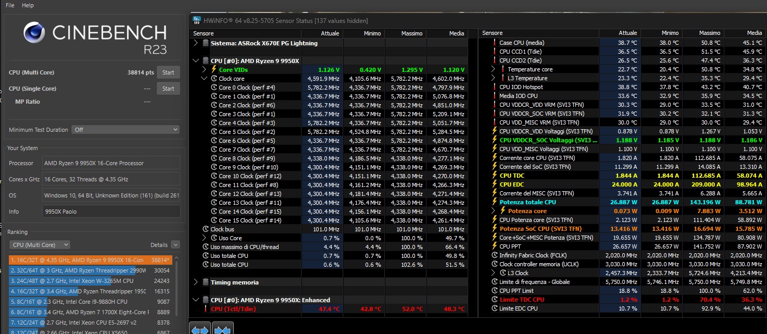Click the chip icon beside Timing memoria
Viewport: 767px width, 334px height.
coord(206,282)
